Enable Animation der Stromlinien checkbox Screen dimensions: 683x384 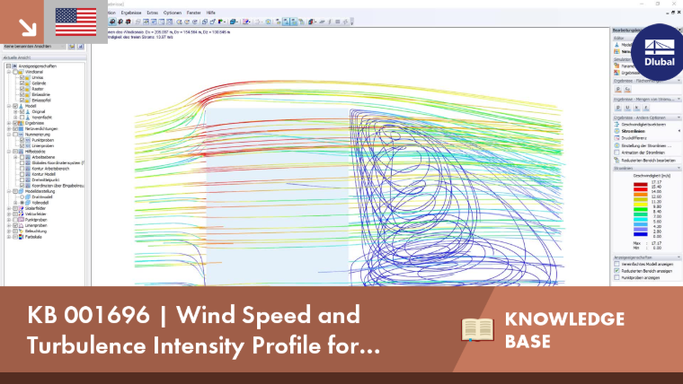pyautogui.click(x=616, y=153)
